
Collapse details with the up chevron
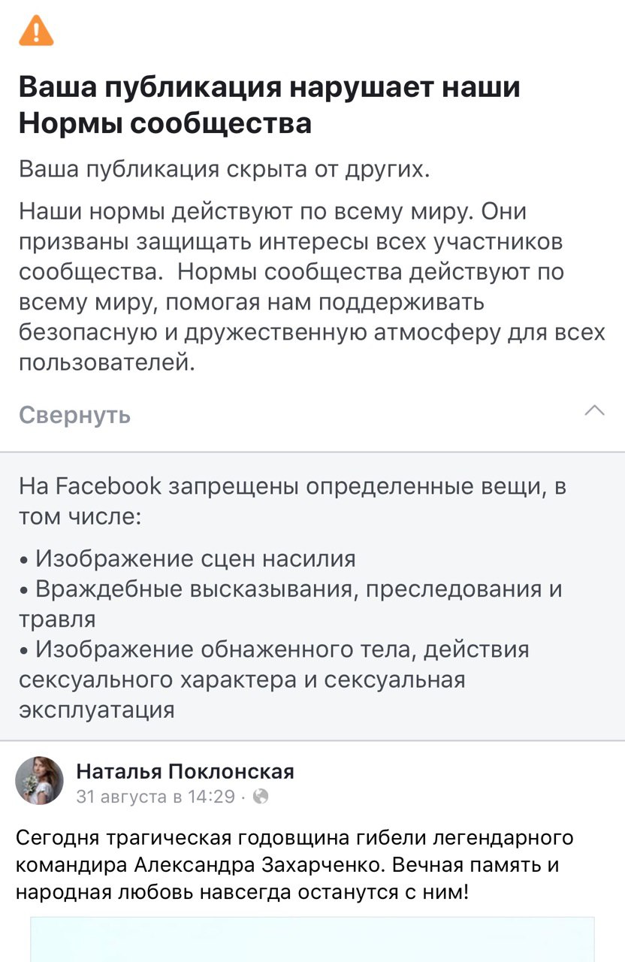(594, 410)
